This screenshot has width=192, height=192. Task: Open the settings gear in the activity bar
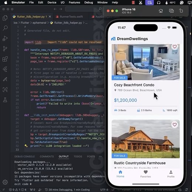[x=5, y=182]
